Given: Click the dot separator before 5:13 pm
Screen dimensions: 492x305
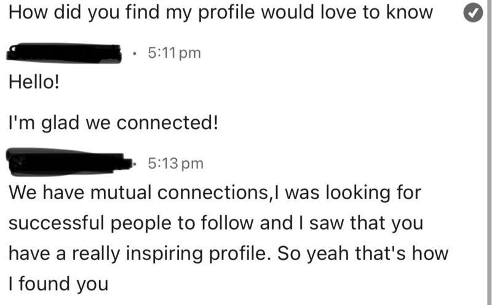Looking at the screenshot, I should [135, 164].
